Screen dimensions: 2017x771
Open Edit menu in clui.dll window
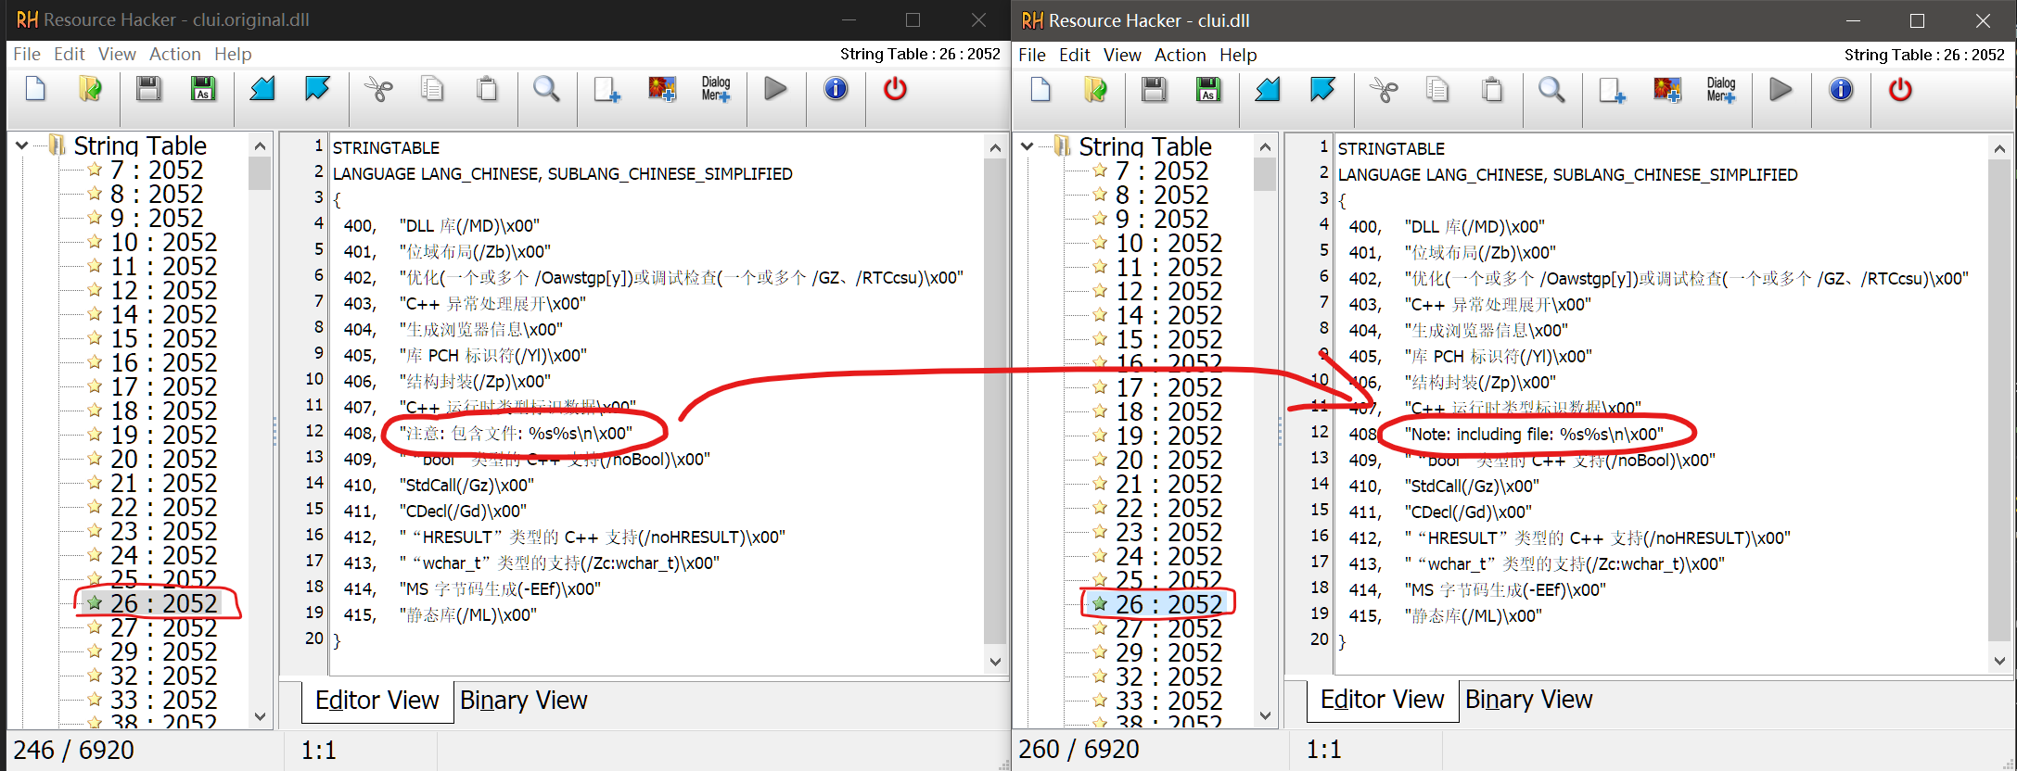(1074, 56)
